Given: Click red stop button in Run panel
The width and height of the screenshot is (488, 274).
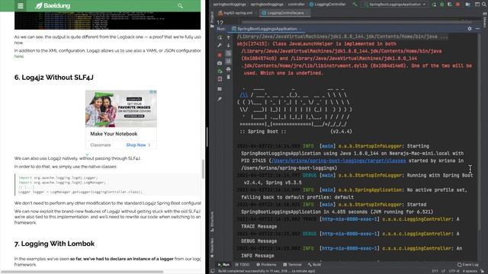Looking at the screenshot, I should point(220,55).
